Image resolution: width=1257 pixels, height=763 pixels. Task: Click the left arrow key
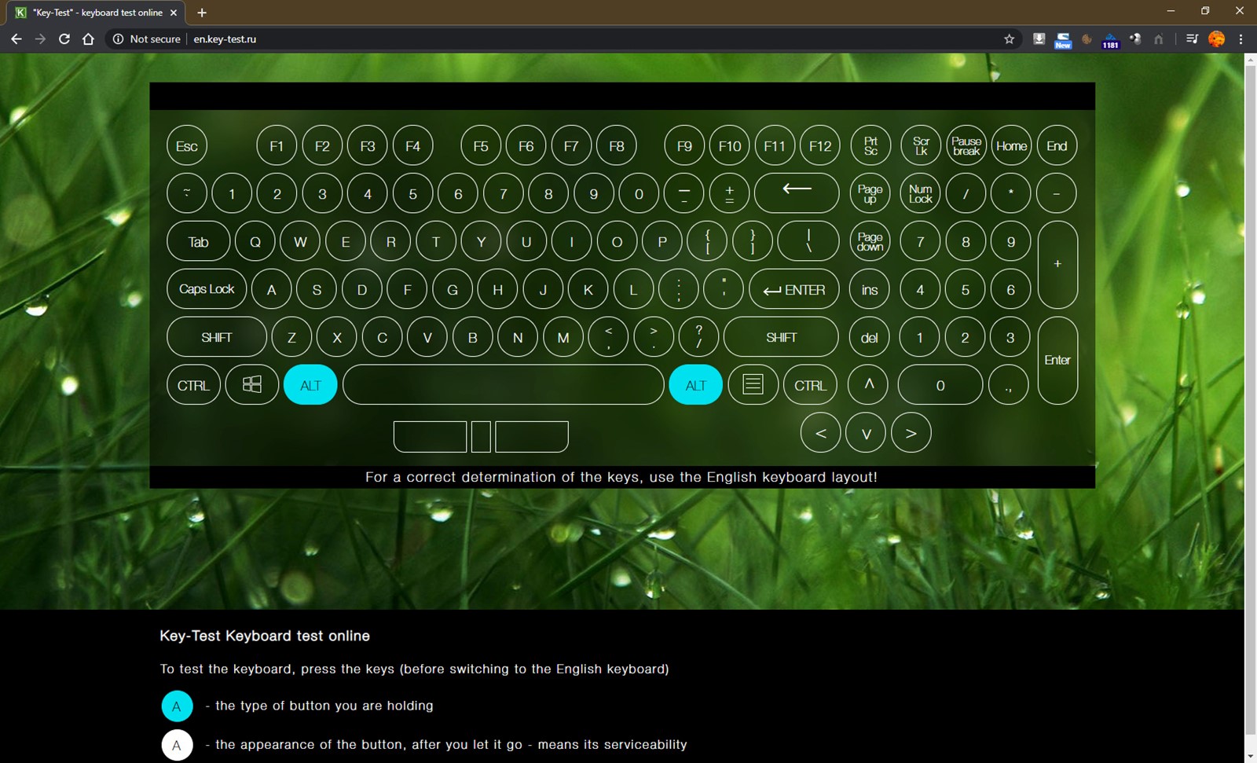click(821, 433)
